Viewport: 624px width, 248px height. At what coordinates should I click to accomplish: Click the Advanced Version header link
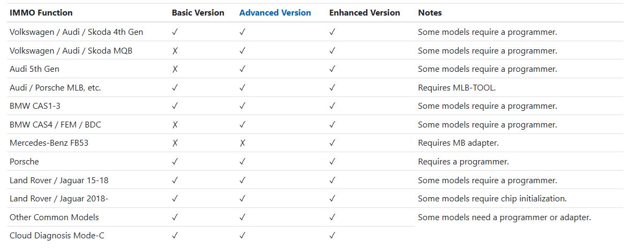point(275,13)
